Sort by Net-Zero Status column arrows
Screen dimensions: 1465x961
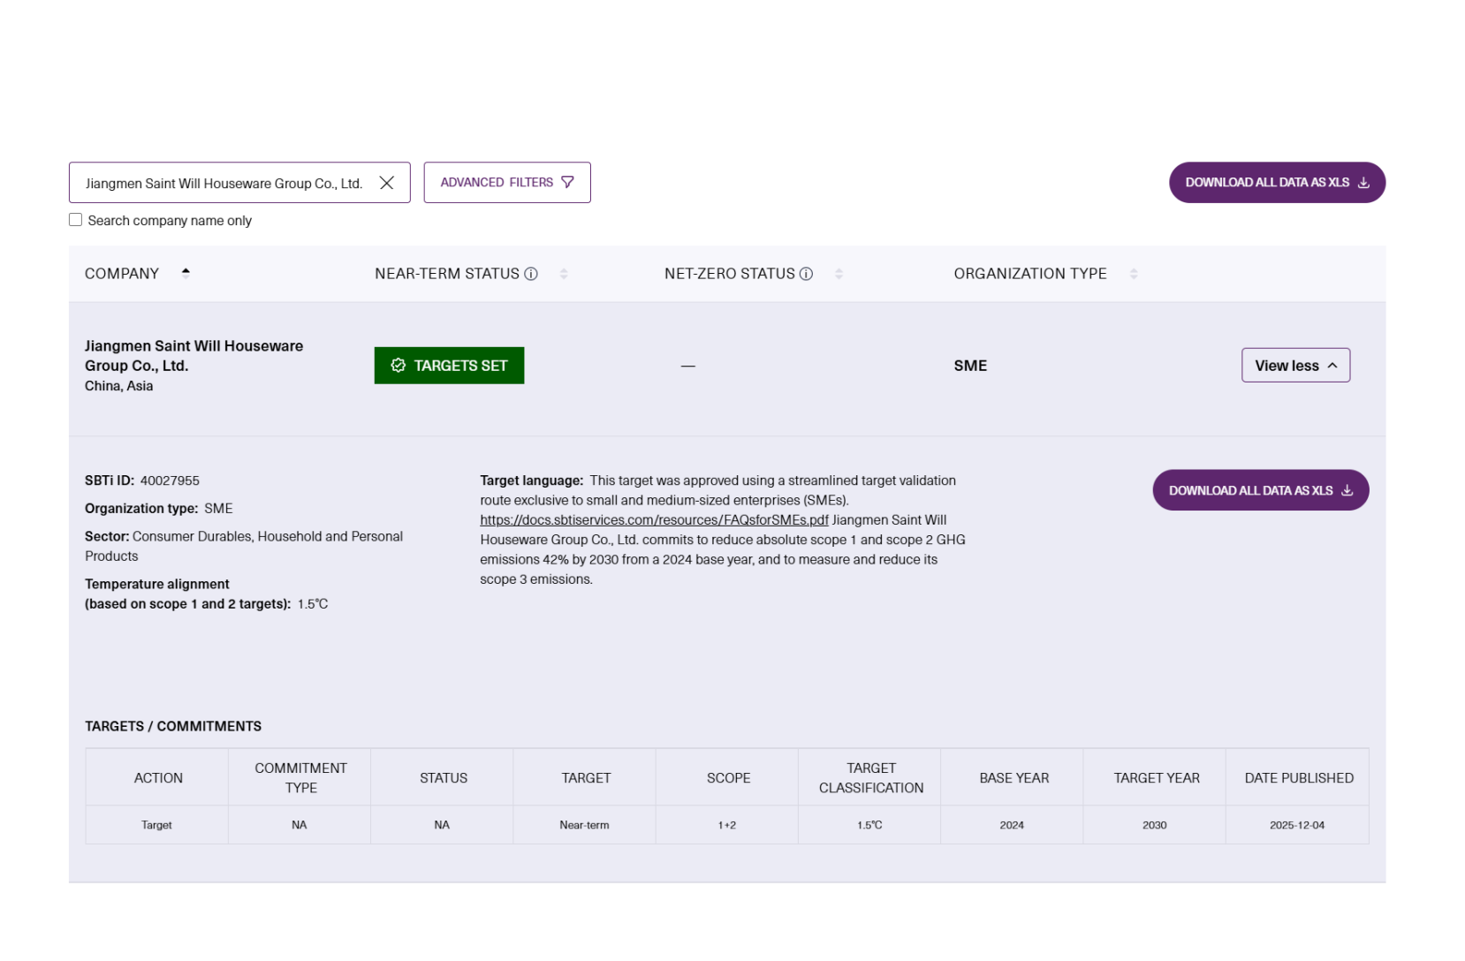tap(839, 274)
